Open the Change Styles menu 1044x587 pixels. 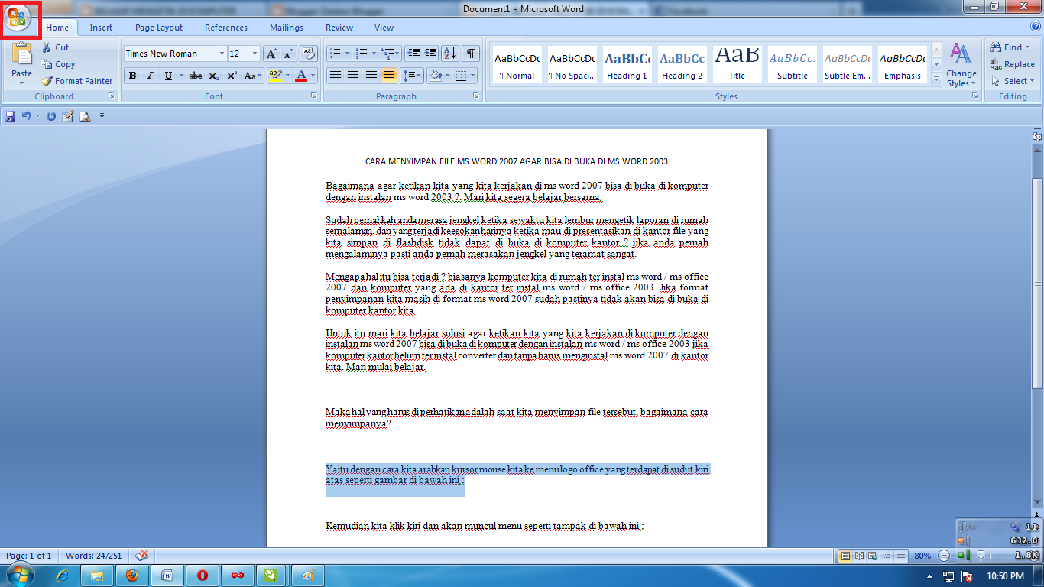pyautogui.click(x=961, y=65)
